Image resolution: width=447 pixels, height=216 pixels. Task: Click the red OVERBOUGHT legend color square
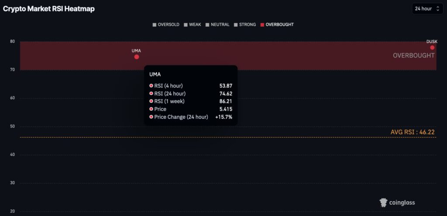262,25
